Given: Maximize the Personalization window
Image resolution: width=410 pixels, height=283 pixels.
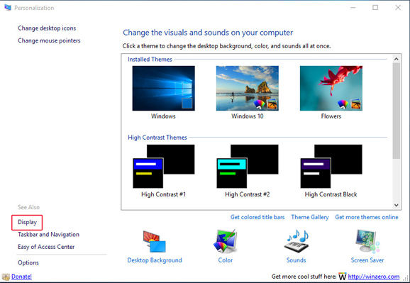Looking at the screenshot, I should (x=375, y=8).
